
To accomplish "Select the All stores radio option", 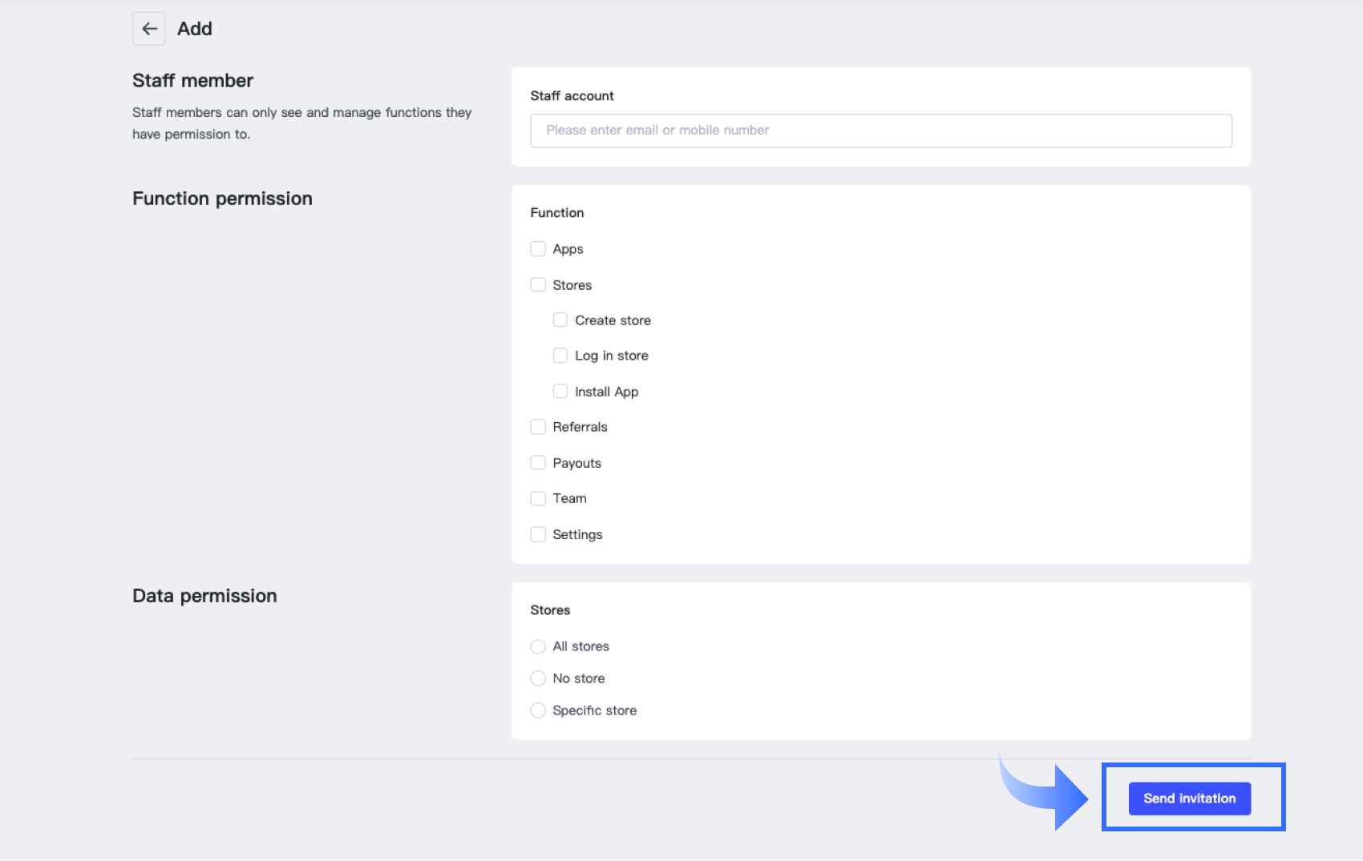I will coord(538,646).
